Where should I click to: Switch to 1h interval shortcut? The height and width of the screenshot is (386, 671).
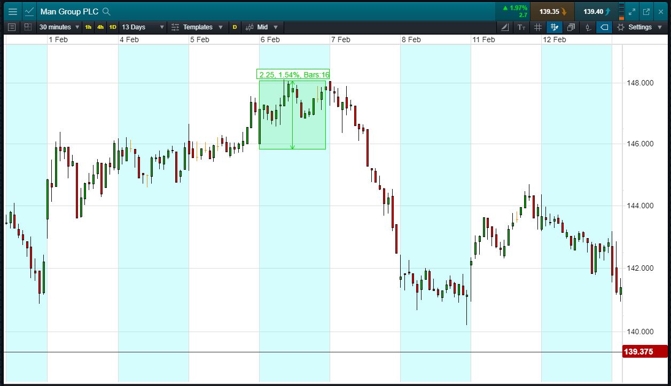click(x=88, y=27)
